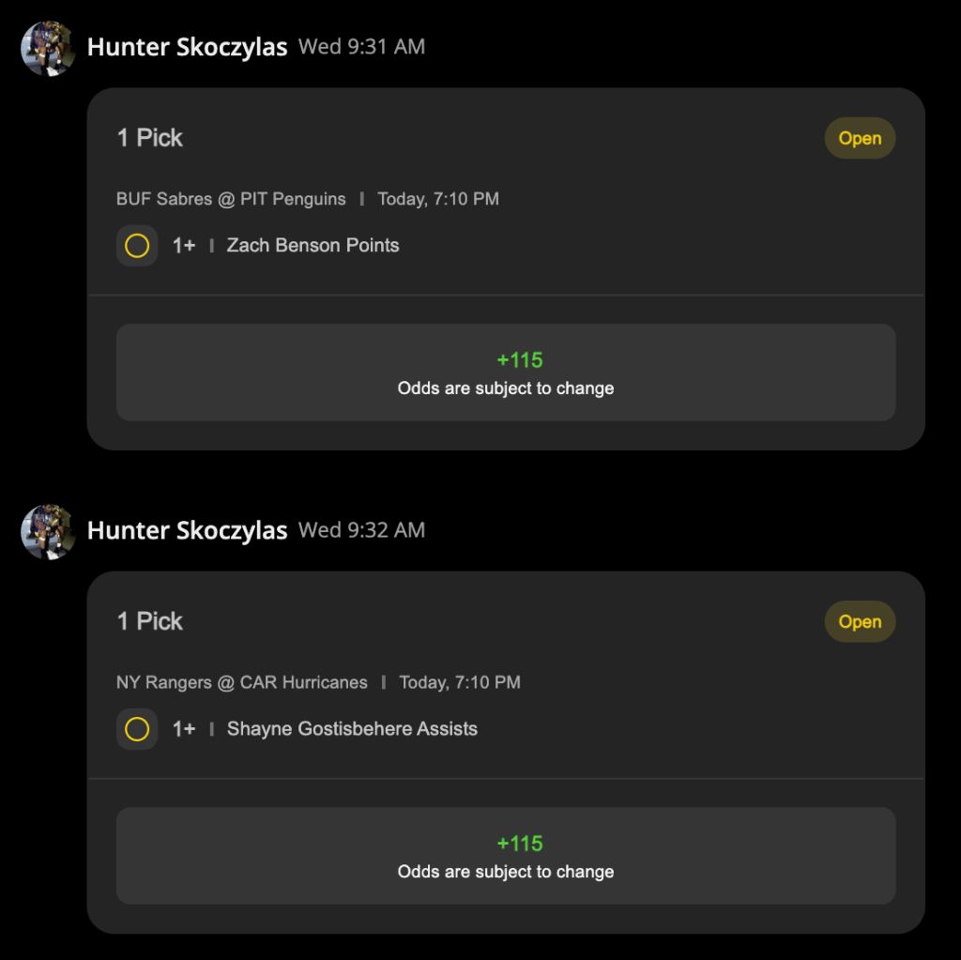Open Hunter Skoczylas name on second message
The height and width of the screenshot is (960, 961).
tap(187, 531)
